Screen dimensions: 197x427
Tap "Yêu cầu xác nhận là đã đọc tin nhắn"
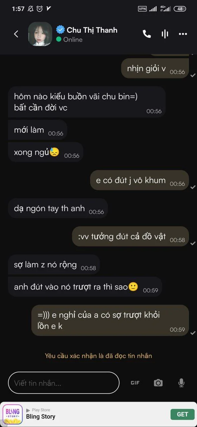pyautogui.click(x=98, y=356)
